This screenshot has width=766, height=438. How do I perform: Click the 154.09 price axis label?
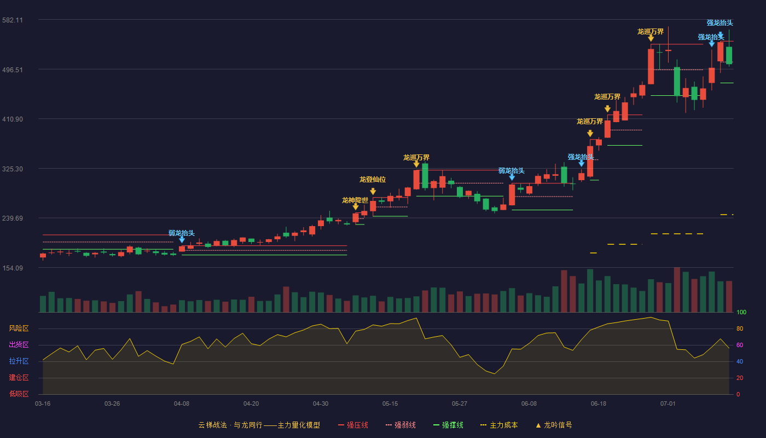pyautogui.click(x=13, y=268)
